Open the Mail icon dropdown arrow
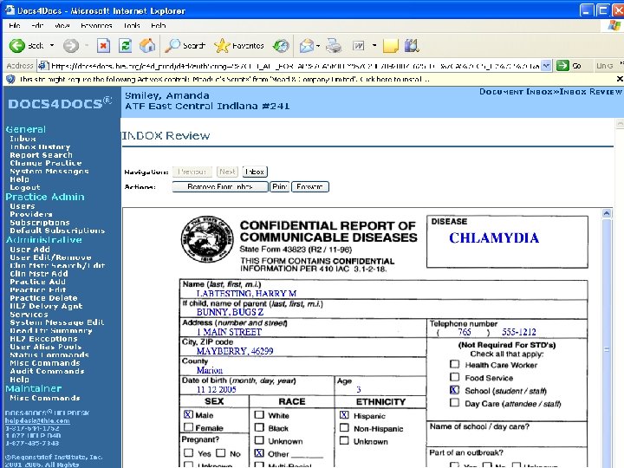 (x=318, y=46)
